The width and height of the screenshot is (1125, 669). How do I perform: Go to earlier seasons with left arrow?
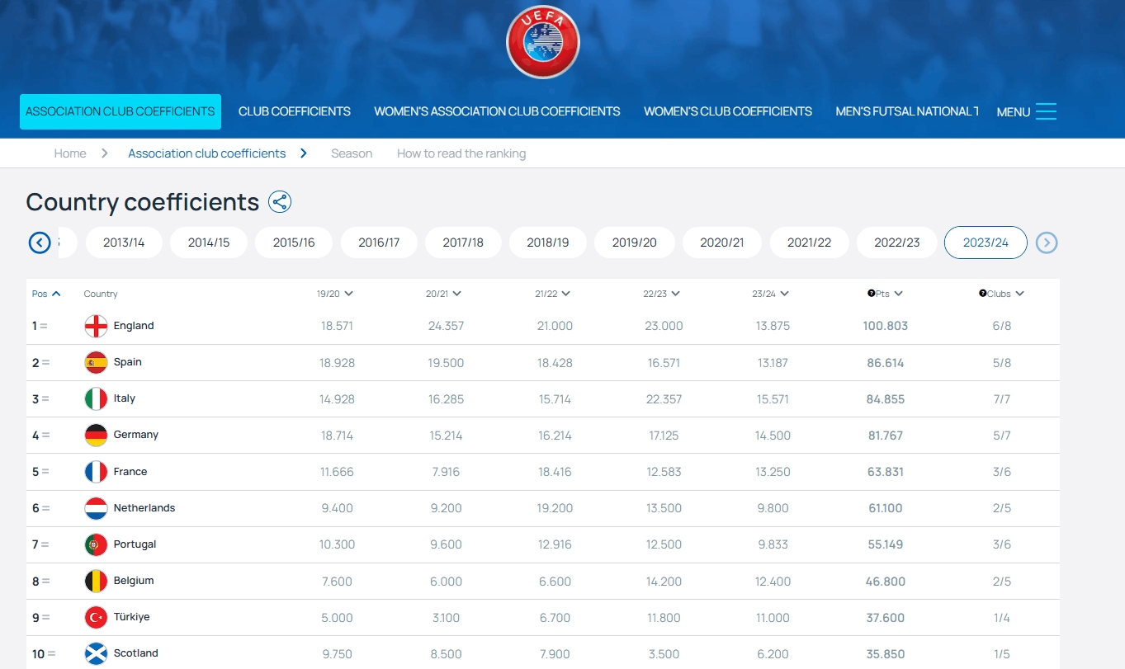(40, 243)
